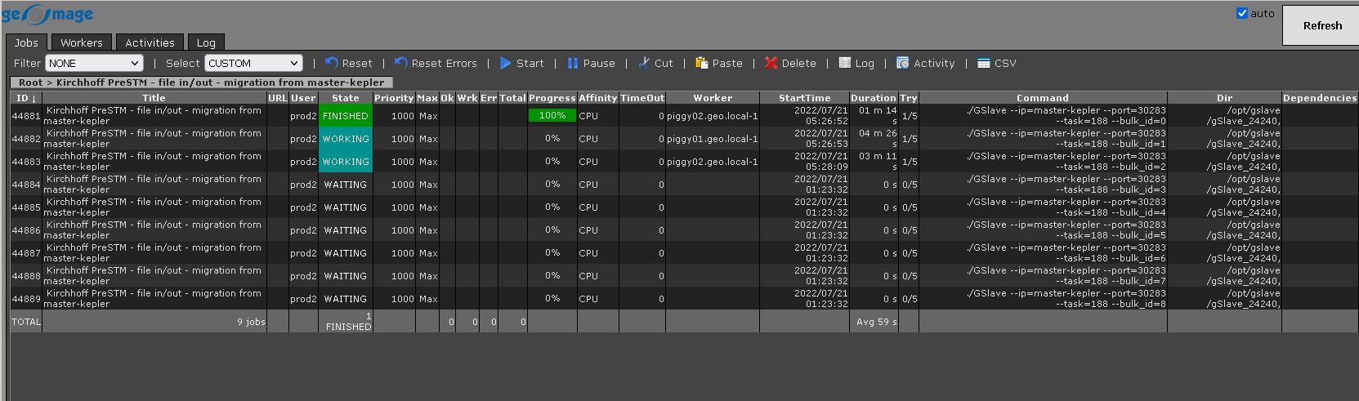
Task: Open the Activities tab
Action: tap(150, 42)
